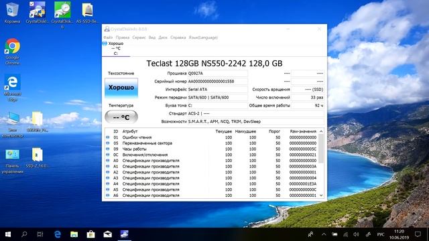Screen dimensions: 429x241
Task: Click the Raw-значения column header
Action: coord(303,131)
